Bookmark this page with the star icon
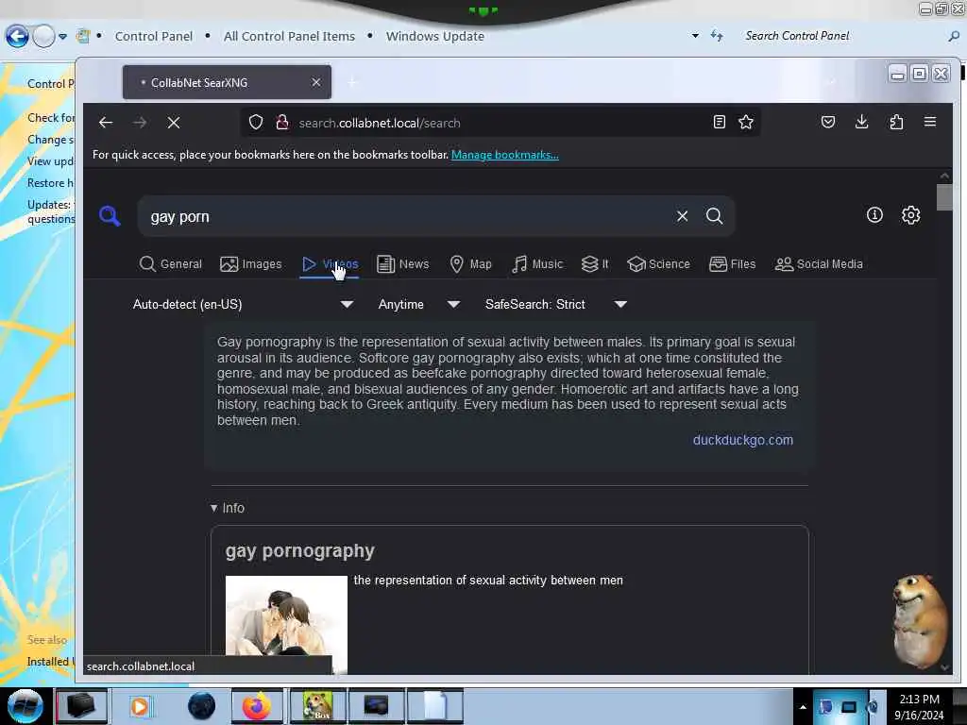967x725 pixels. click(746, 122)
